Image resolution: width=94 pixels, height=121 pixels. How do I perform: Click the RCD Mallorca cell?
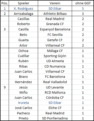[55, 92]
